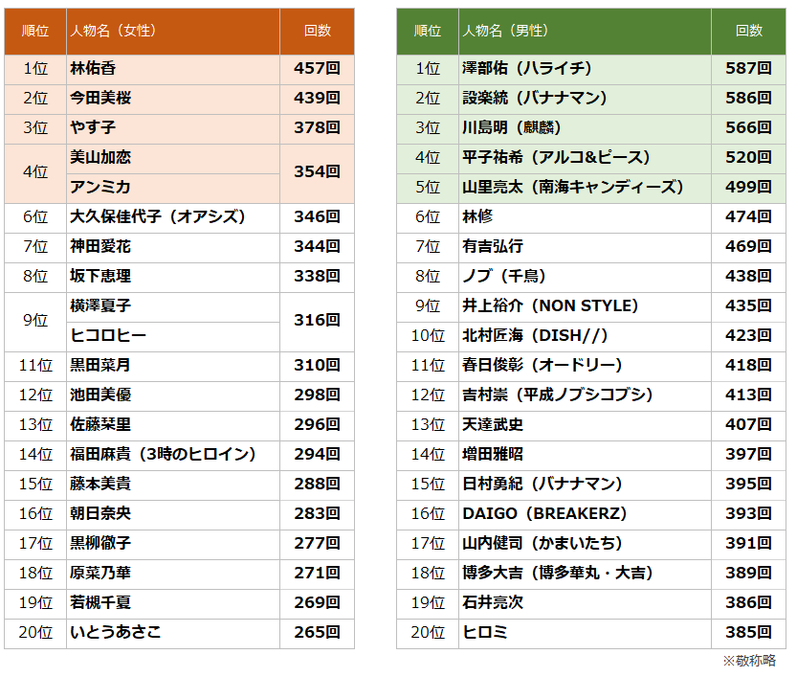Select DAIGO（BREAKERZ） in the male ranking

click(x=544, y=513)
